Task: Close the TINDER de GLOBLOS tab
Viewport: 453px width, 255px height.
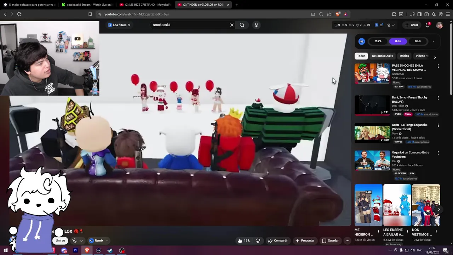Action: click(x=228, y=5)
